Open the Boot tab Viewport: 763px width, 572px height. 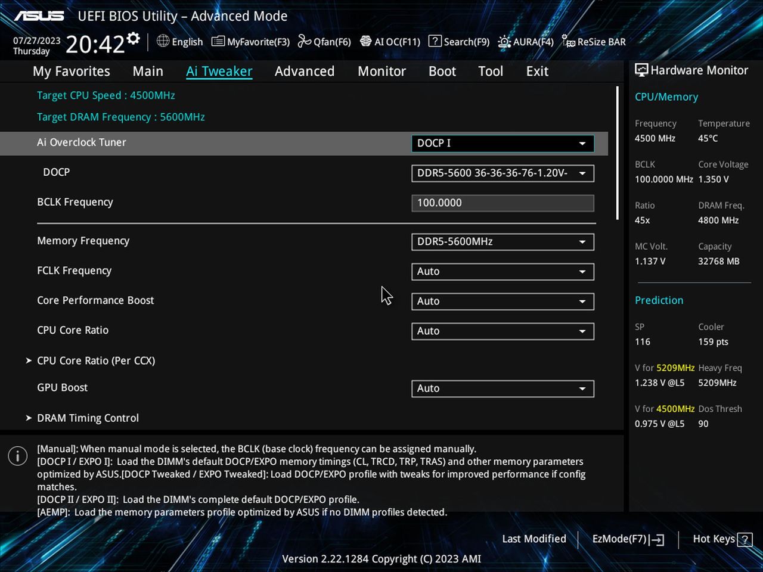pos(442,71)
